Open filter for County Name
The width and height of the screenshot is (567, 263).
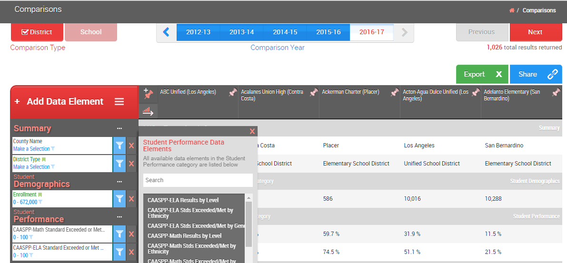click(x=119, y=146)
